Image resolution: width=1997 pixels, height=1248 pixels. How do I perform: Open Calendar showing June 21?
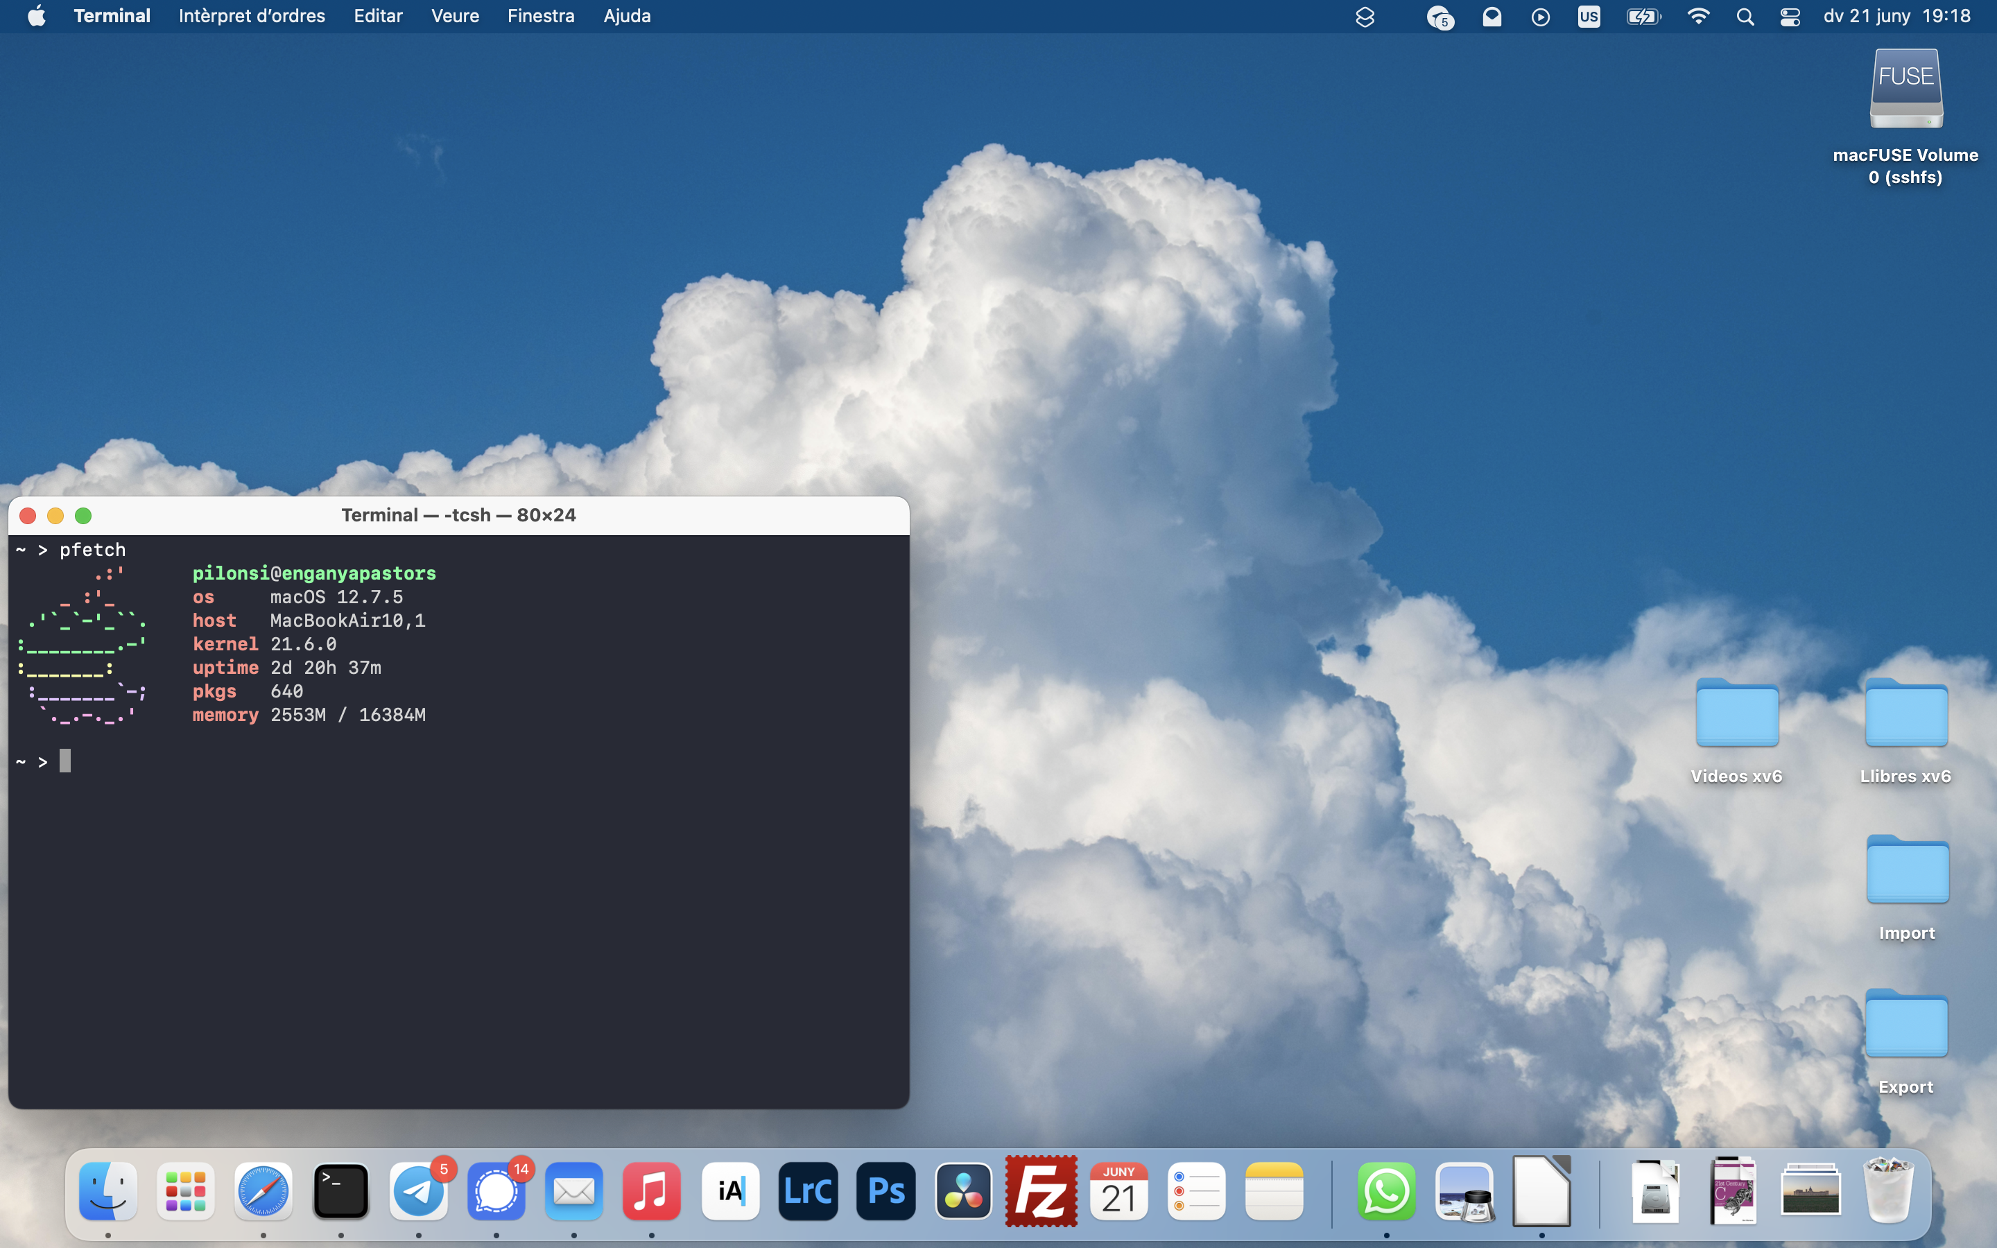[x=1118, y=1191]
